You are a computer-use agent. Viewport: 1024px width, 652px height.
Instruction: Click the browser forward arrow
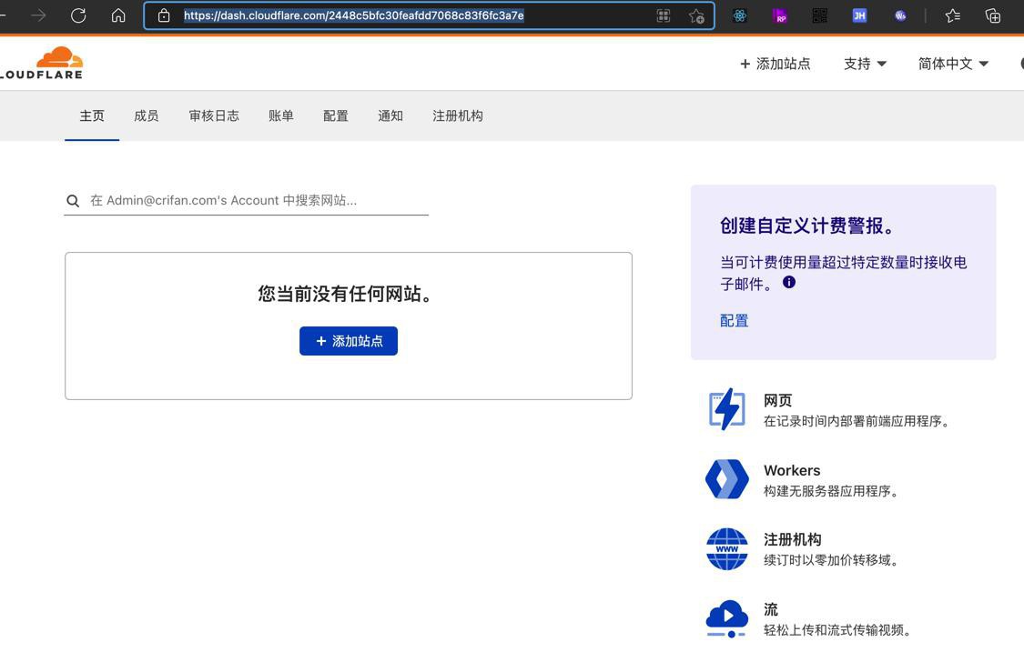(x=38, y=15)
